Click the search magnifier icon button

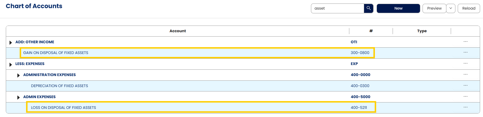click(x=368, y=8)
